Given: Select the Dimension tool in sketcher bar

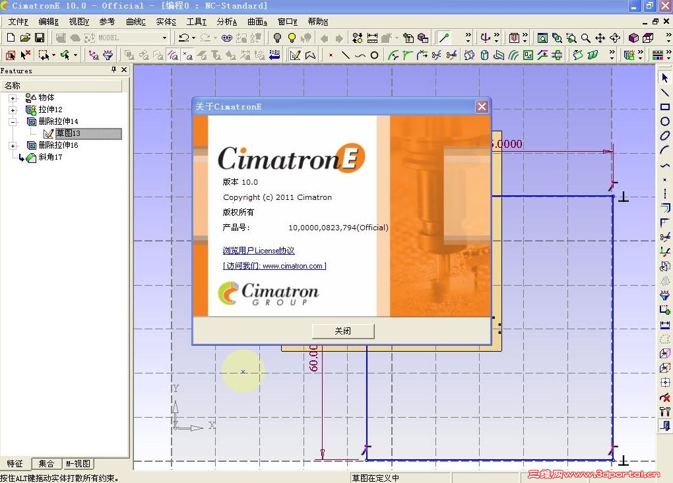Looking at the screenshot, I should (665, 325).
